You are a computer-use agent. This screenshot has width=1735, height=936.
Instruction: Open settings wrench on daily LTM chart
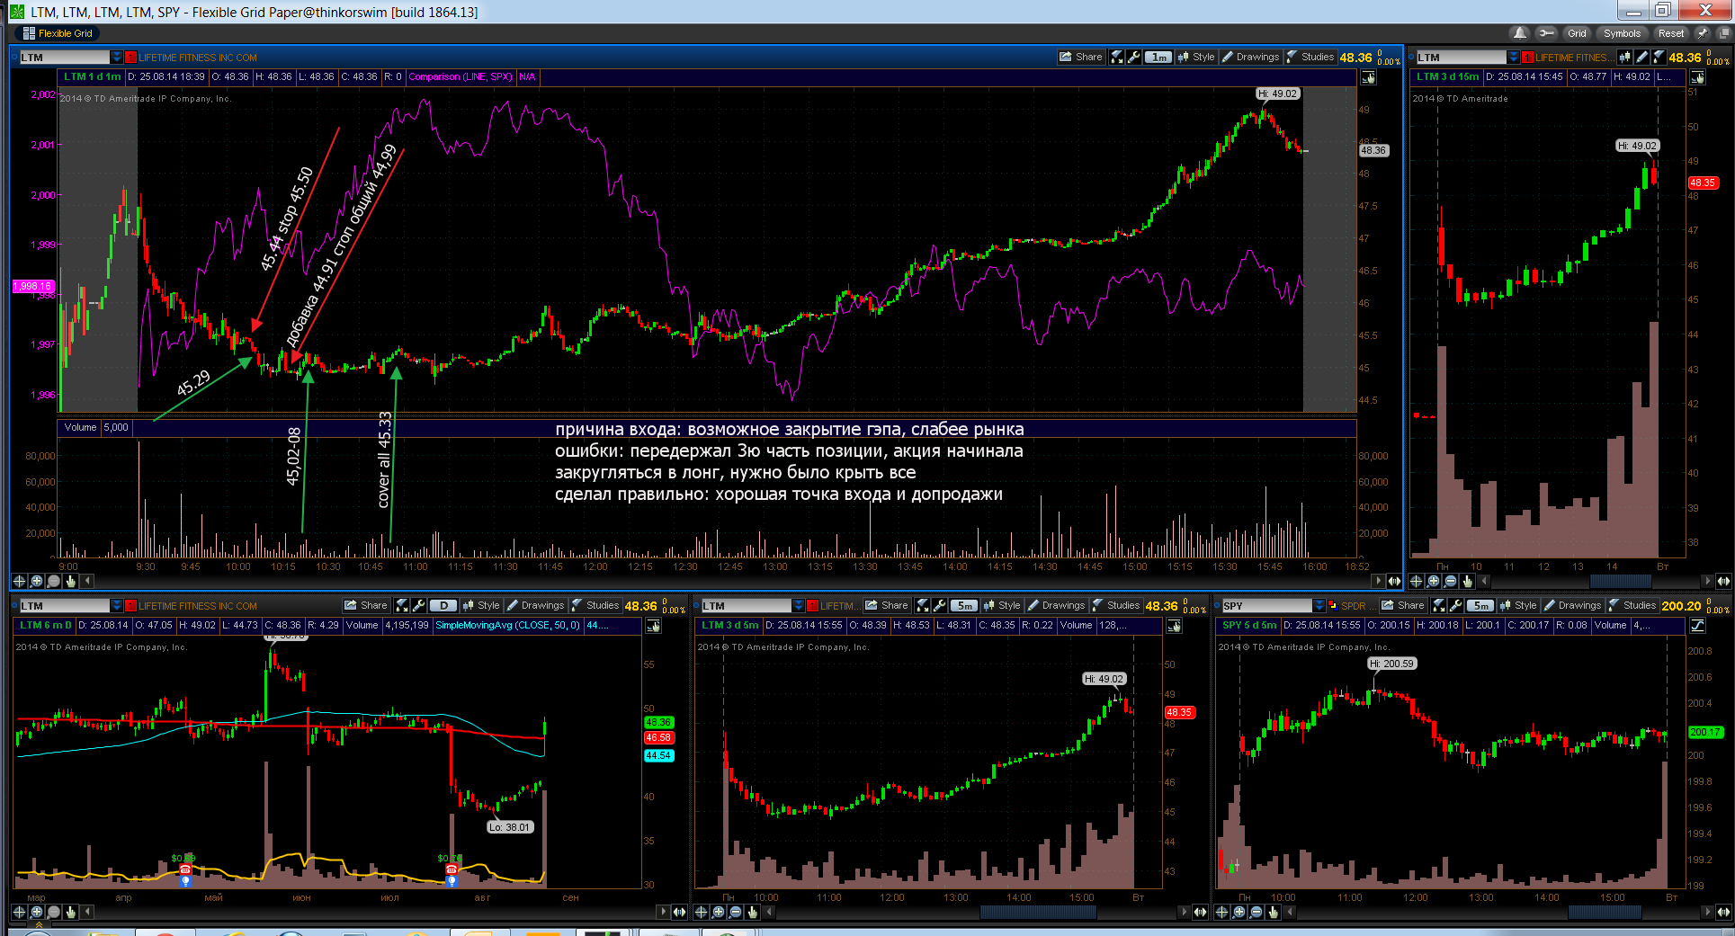point(419,605)
